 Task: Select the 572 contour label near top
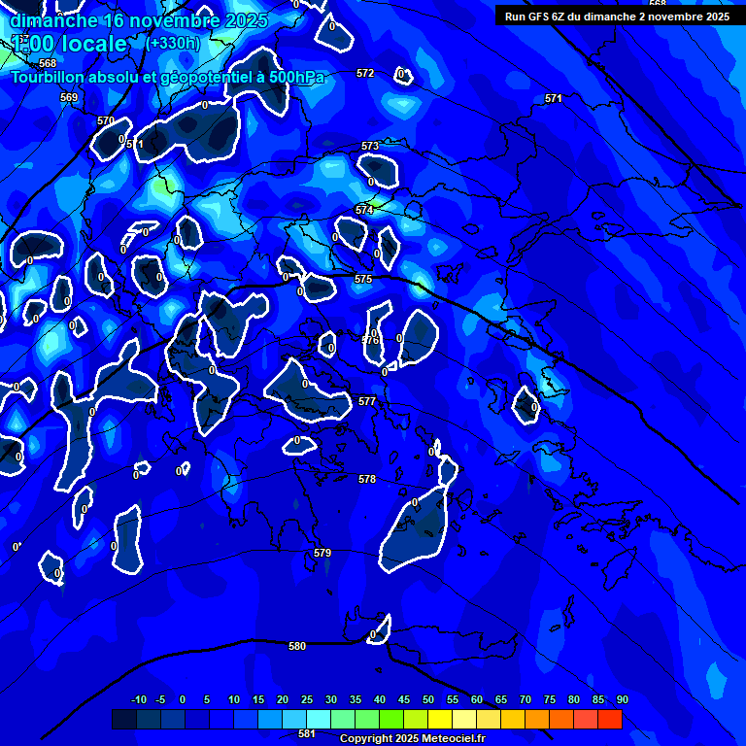(x=365, y=73)
